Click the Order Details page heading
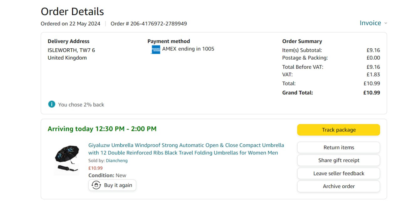 [72, 12]
